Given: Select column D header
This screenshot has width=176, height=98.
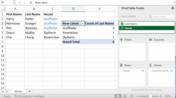Looking at the screenshot, I should click(x=73, y=9).
